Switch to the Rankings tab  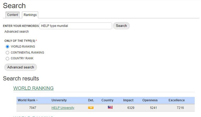[x=30, y=15]
